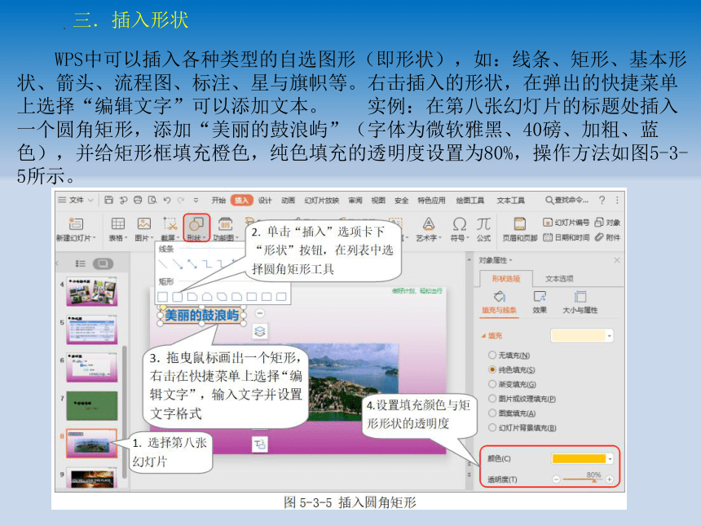Screen dimensions: 701x526
Task: Open the screenshot tool 截屏
Action: (170, 229)
